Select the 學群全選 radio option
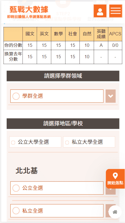 click(x=57, y=96)
